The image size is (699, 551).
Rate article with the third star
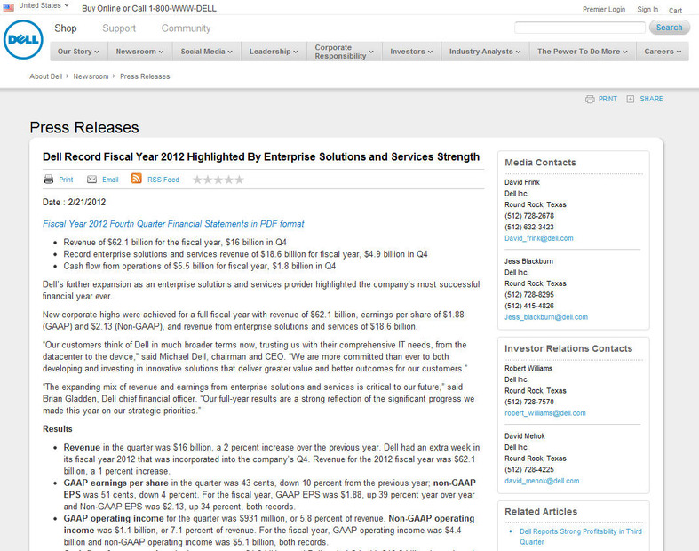(x=218, y=180)
